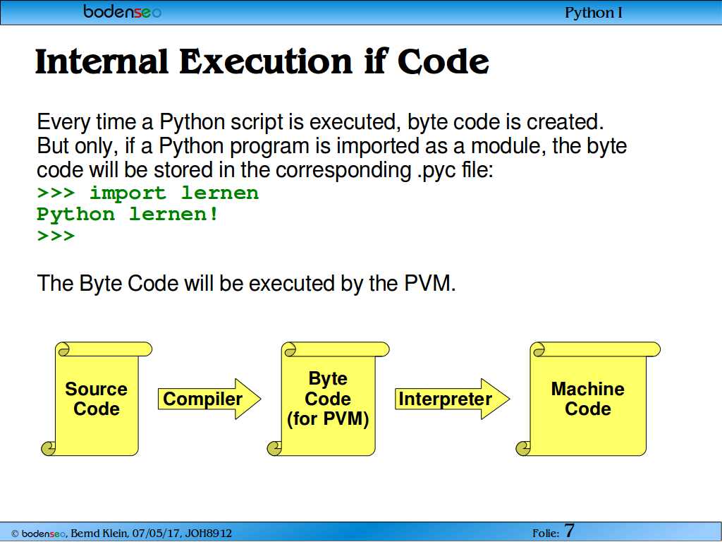Click 'The Byte Code will be executed by the PVM.'

coord(246,283)
